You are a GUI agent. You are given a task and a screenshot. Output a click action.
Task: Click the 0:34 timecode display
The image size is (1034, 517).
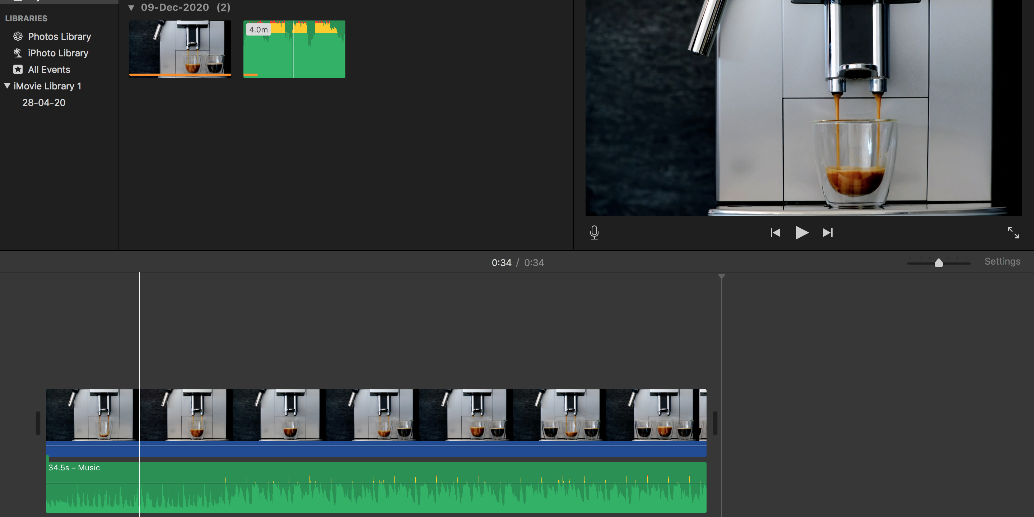tap(502, 262)
